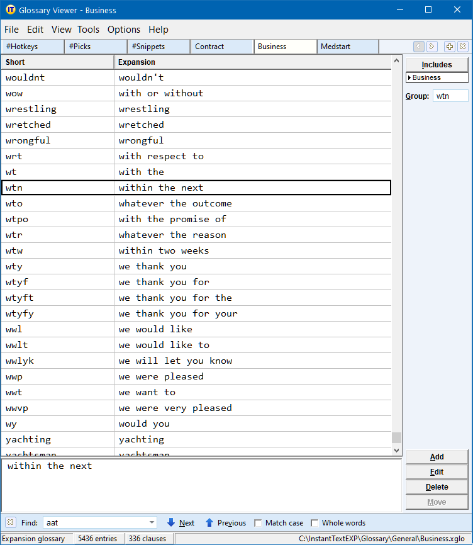Dismiss the Find bar with its X icon

[x=10, y=522]
